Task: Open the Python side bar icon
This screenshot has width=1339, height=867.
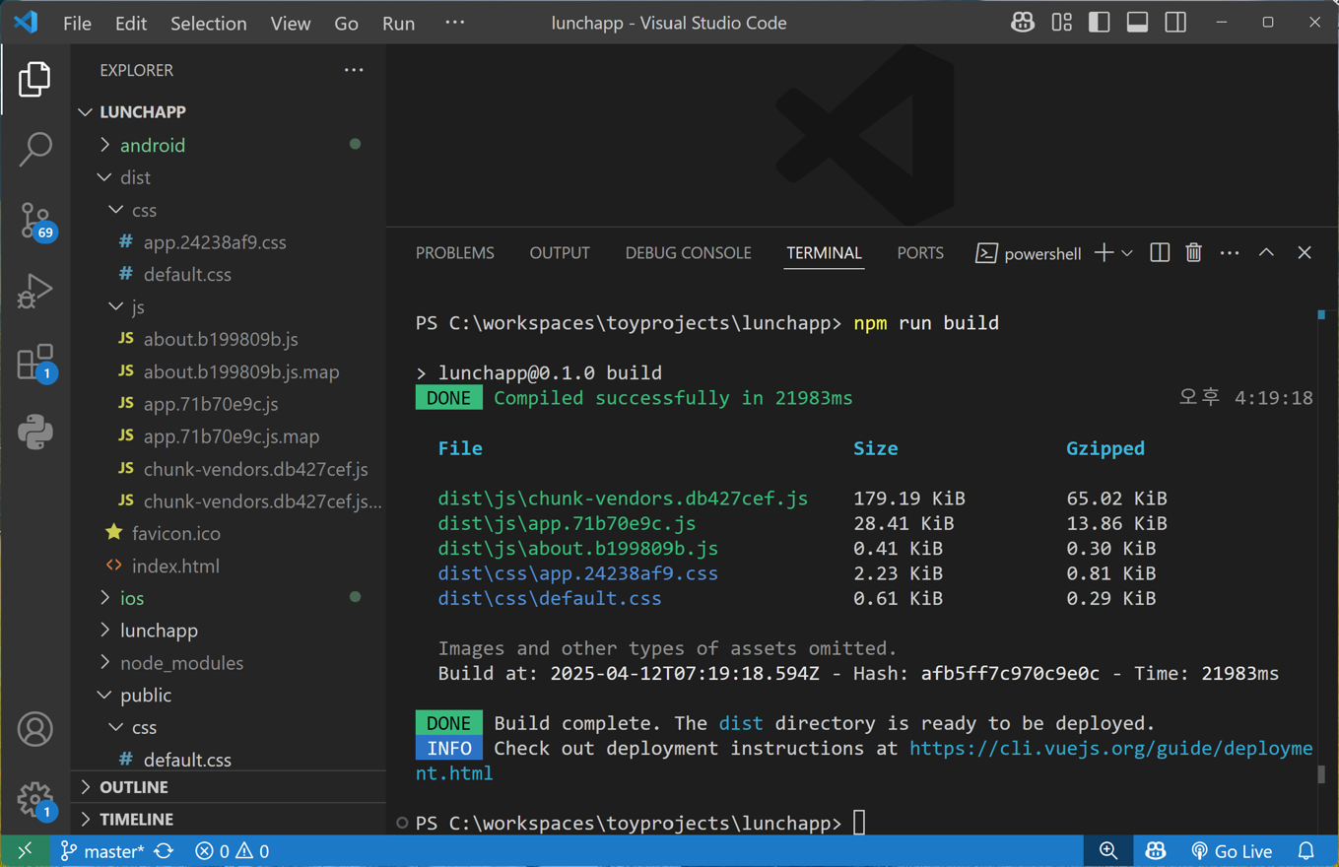Action: point(34,433)
